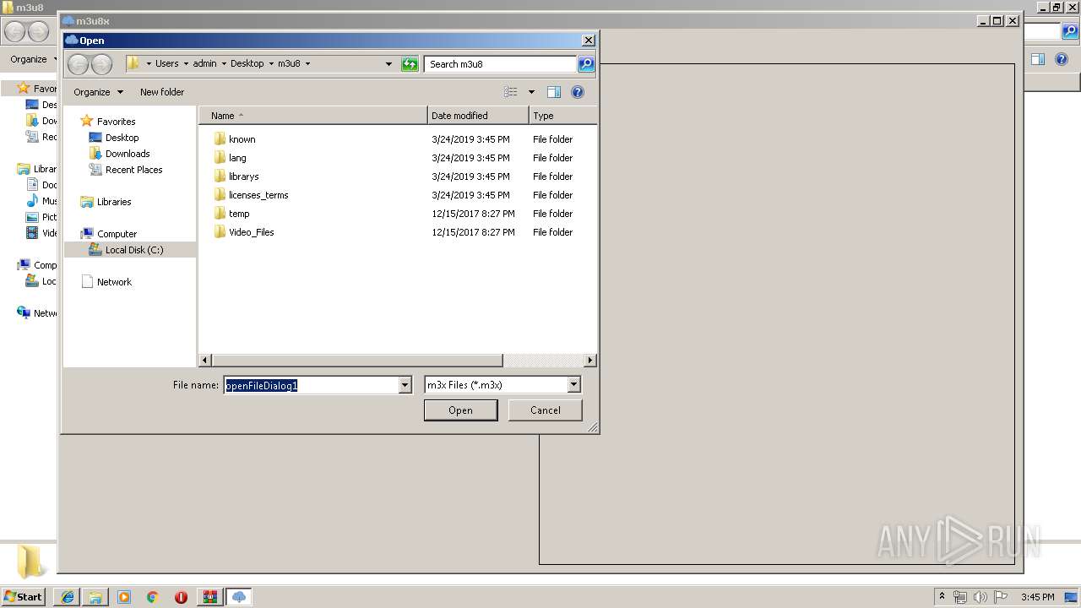This screenshot has width=1081, height=608.
Task: Open the media player taskbar icon
Action: pyautogui.click(x=124, y=597)
